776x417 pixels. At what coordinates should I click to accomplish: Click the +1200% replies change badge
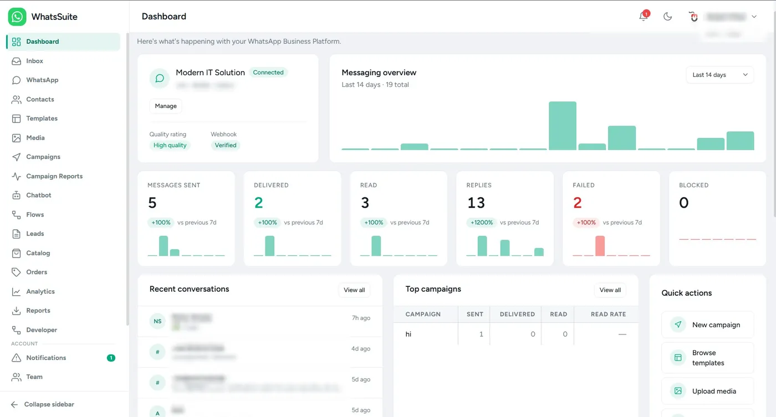(481, 223)
